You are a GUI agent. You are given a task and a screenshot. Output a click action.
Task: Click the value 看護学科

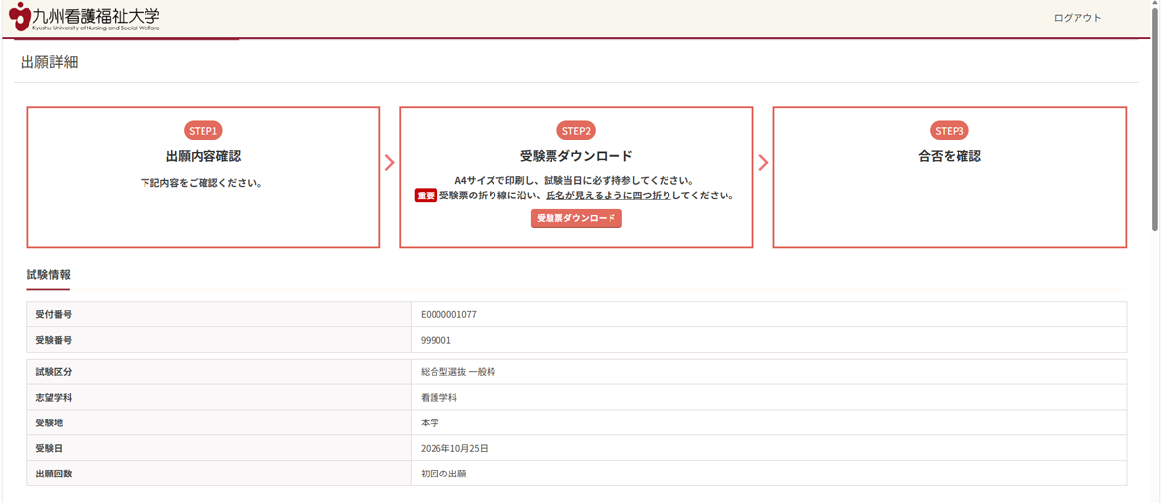(438, 397)
